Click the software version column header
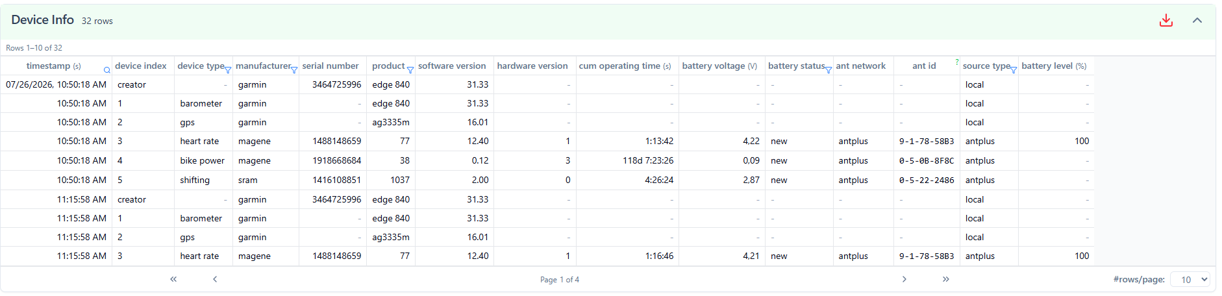Viewport: 1222px width, 296px height. (452, 66)
